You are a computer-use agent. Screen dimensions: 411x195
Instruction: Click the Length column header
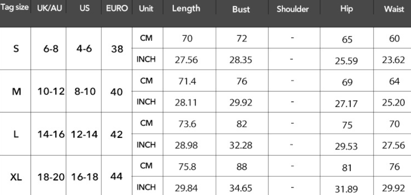pos(186,9)
